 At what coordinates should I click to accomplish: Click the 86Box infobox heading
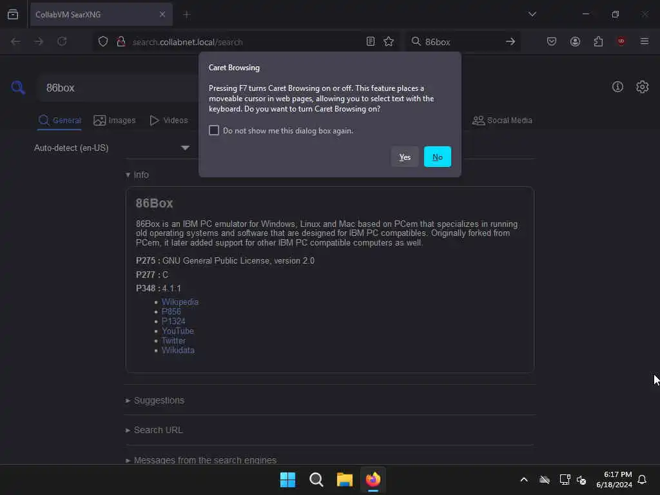point(154,203)
